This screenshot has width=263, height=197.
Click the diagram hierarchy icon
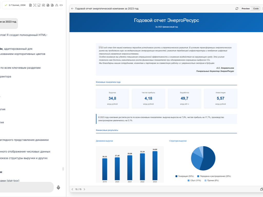click(57, 5)
